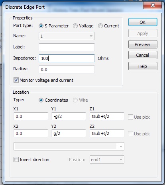Click the Preview button
The image size is (165, 185).
(x=143, y=44)
